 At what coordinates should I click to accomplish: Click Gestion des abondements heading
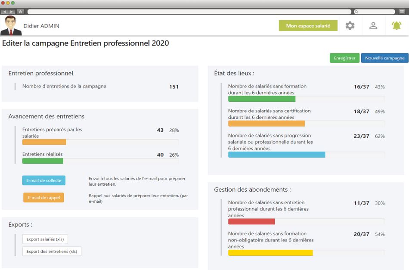(252, 189)
